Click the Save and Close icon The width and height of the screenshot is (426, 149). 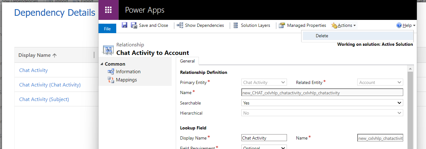tap(134, 25)
